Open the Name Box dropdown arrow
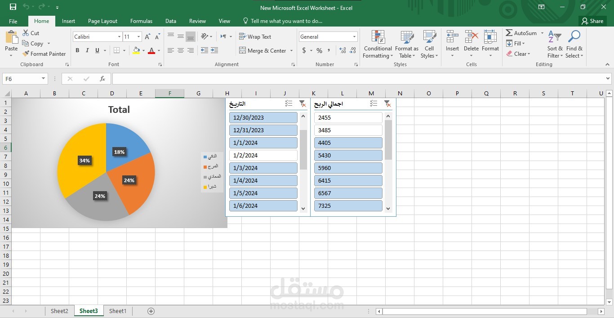This screenshot has width=614, height=318. coord(43,79)
